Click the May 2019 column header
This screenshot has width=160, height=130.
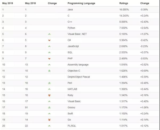(7, 3)
